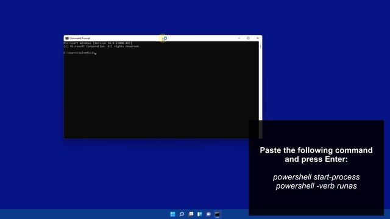Open Task View from the taskbar
This screenshot has height=219, width=390.
pyautogui.click(x=191, y=214)
